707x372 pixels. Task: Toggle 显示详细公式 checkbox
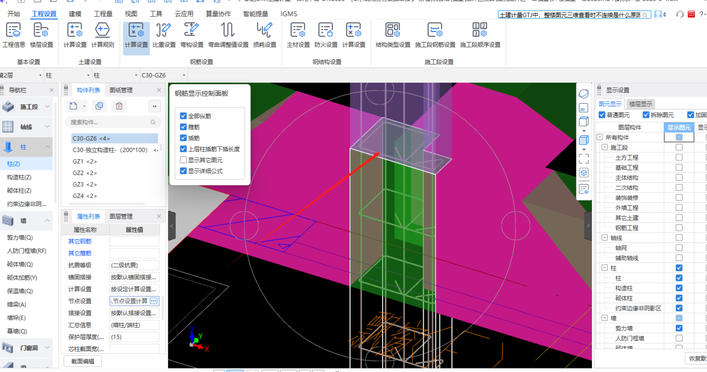coord(183,171)
